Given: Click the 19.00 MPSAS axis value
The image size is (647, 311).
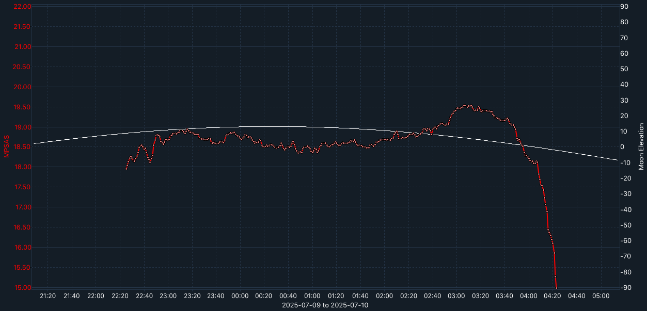Looking at the screenshot, I should click(x=22, y=127).
